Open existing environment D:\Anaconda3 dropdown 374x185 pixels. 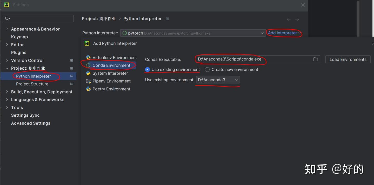(x=218, y=80)
